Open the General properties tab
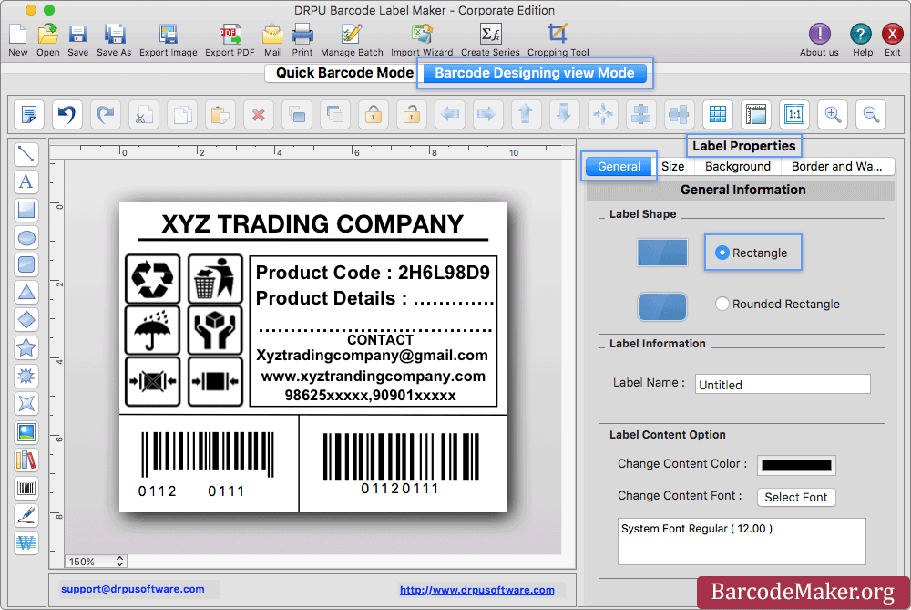 pyautogui.click(x=619, y=166)
